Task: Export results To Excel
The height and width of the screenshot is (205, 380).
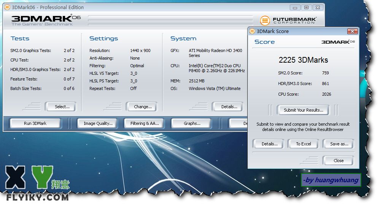Action: click(x=303, y=144)
